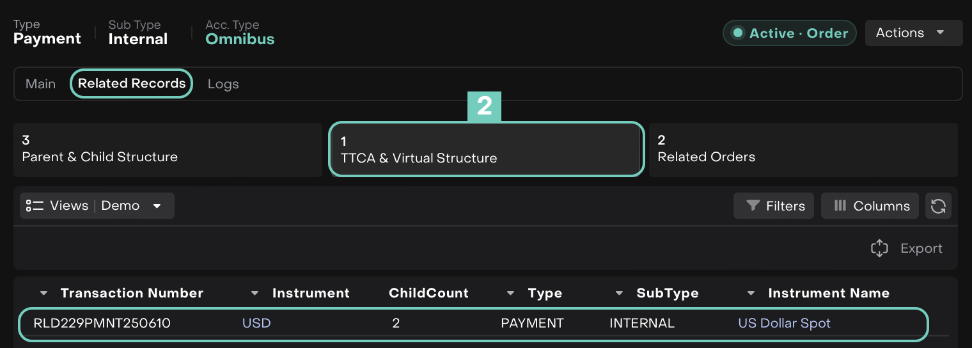The width and height of the screenshot is (972, 348).
Task: Open SubType column menu arrow
Action: [619, 294]
